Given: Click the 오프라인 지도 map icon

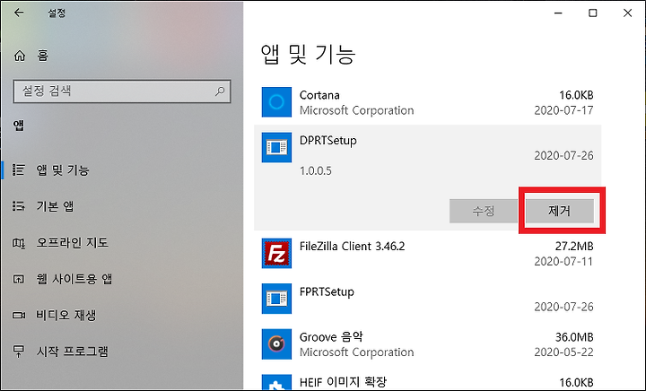Looking at the screenshot, I should [19, 243].
